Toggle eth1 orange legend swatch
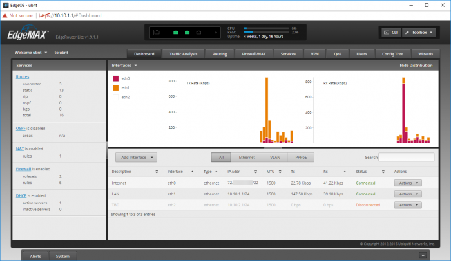The height and width of the screenshot is (261, 451). coord(116,88)
